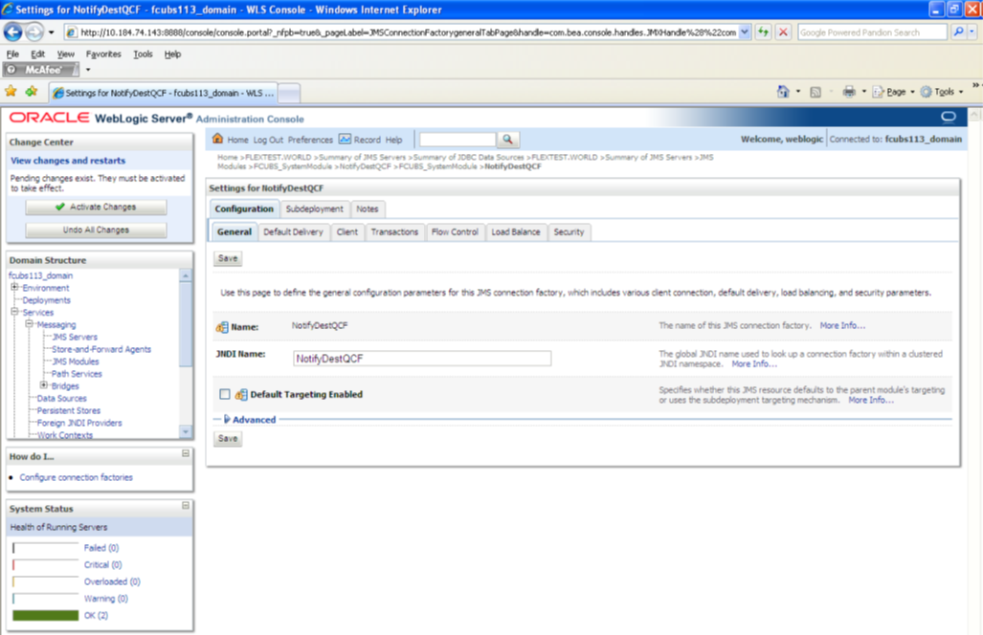Open the Load Balance sub-tab
This screenshot has height=635, width=983.
(515, 231)
